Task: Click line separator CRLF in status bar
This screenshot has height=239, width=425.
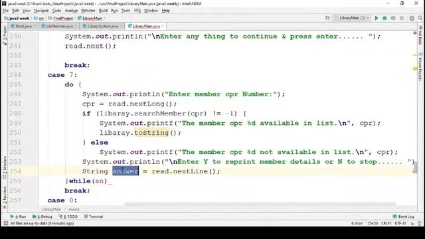Action: coord(386,224)
